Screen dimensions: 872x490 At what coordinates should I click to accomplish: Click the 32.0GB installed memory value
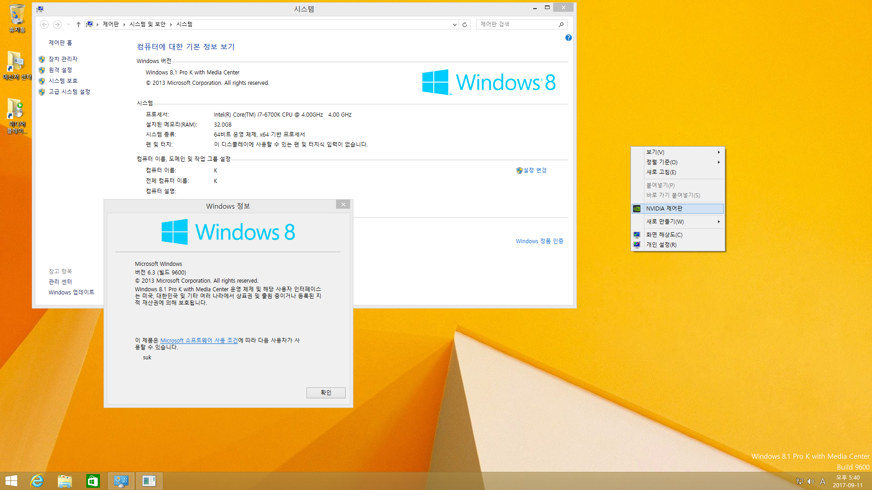click(223, 125)
